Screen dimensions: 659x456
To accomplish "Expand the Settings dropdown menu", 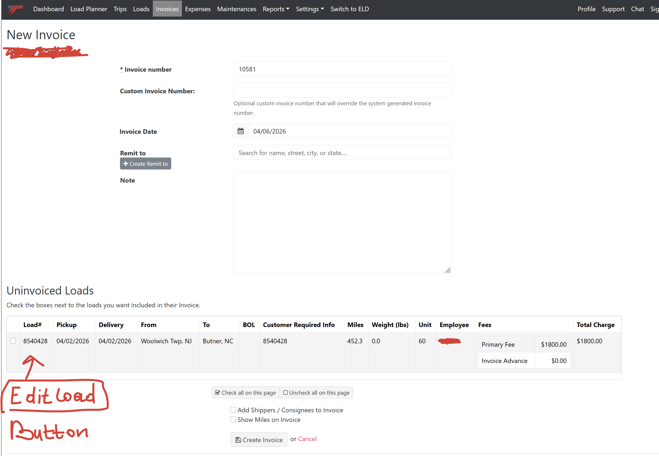I will click(310, 9).
